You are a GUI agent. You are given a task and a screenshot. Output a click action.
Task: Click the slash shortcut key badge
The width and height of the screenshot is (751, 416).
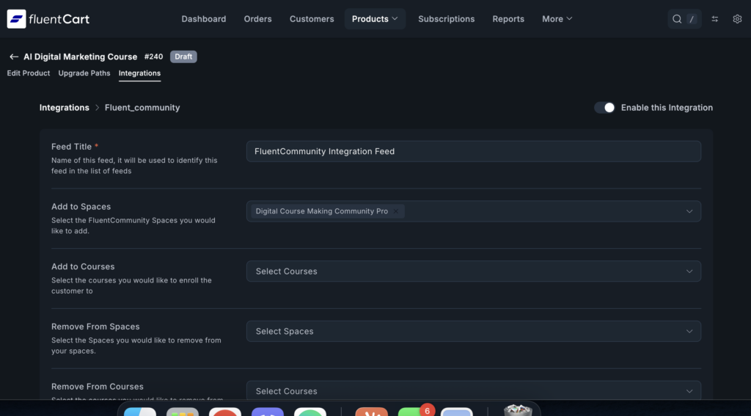692,19
